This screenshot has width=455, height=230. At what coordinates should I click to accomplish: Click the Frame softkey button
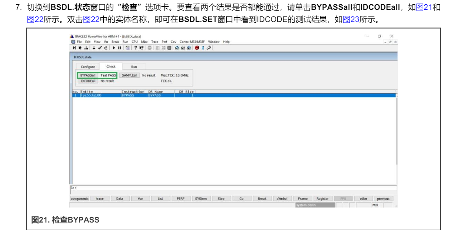(303, 199)
